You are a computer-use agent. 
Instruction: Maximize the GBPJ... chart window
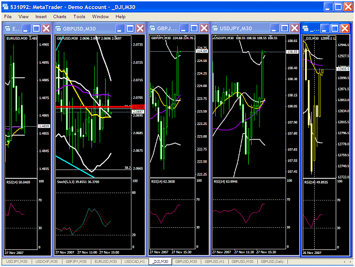click(x=194, y=28)
